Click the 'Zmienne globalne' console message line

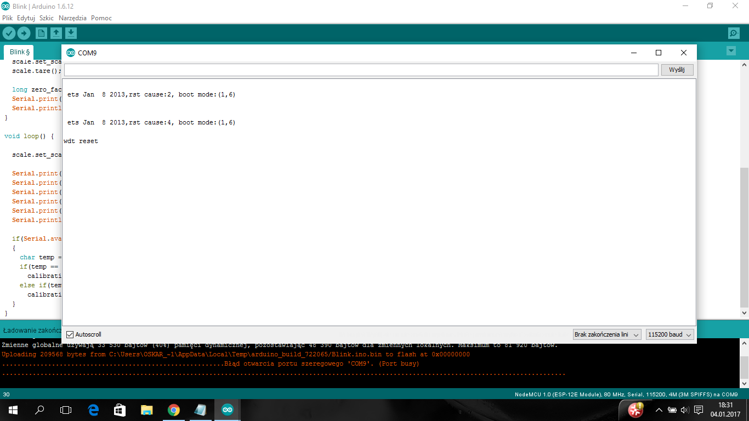pos(280,345)
